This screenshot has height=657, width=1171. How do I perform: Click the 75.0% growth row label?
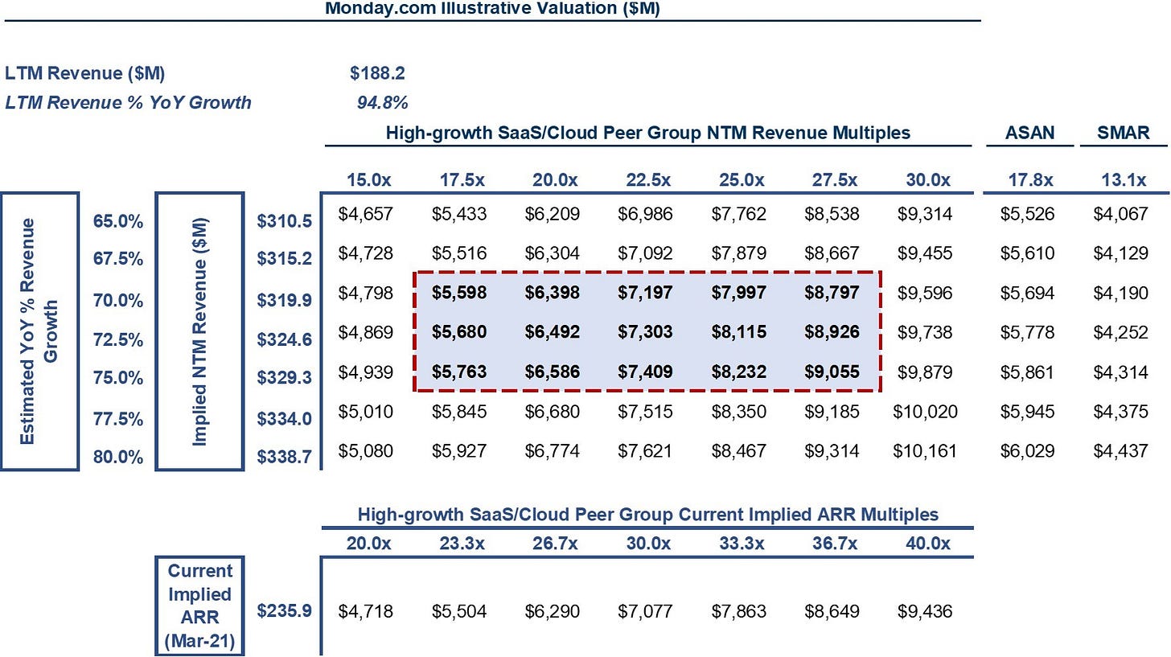tap(118, 378)
